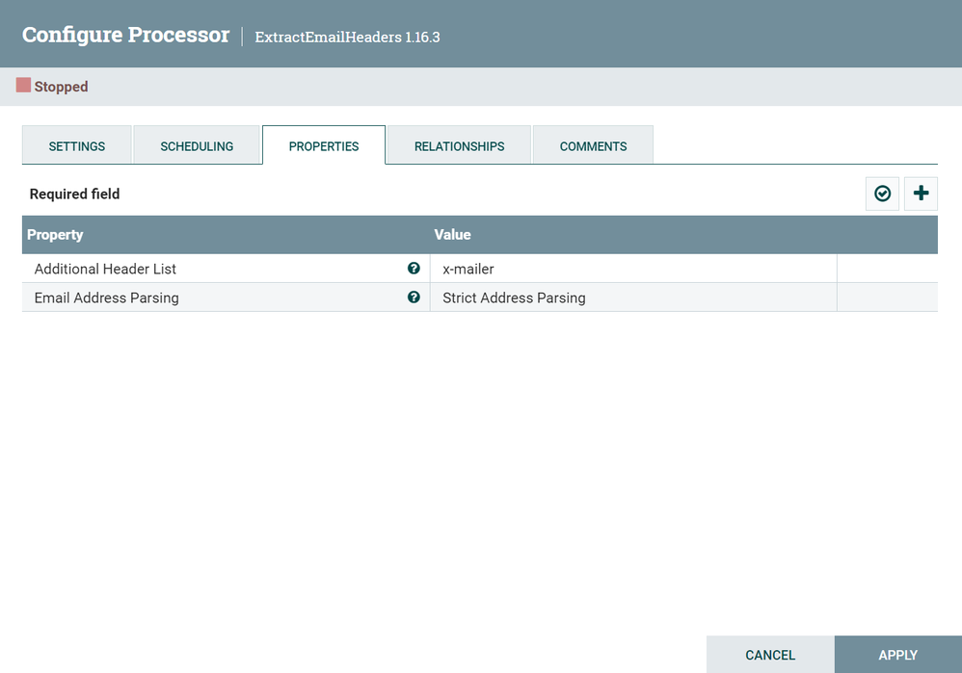Click the Required field label
The height and width of the screenshot is (673, 962).
[x=75, y=194]
